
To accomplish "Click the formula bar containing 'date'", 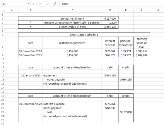I will pos(112,4).
